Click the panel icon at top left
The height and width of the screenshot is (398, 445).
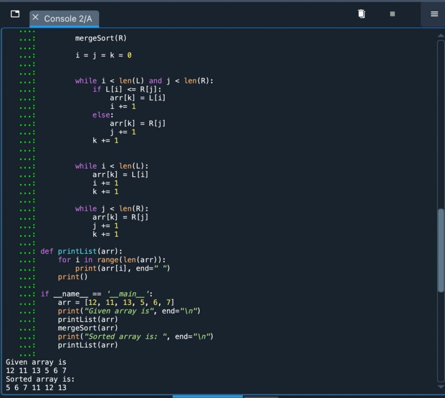[14, 13]
